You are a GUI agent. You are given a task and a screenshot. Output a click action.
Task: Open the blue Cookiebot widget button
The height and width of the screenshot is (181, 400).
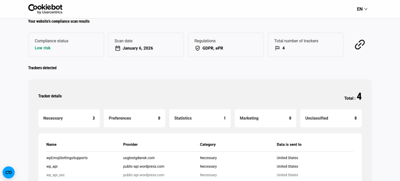[x=9, y=172]
